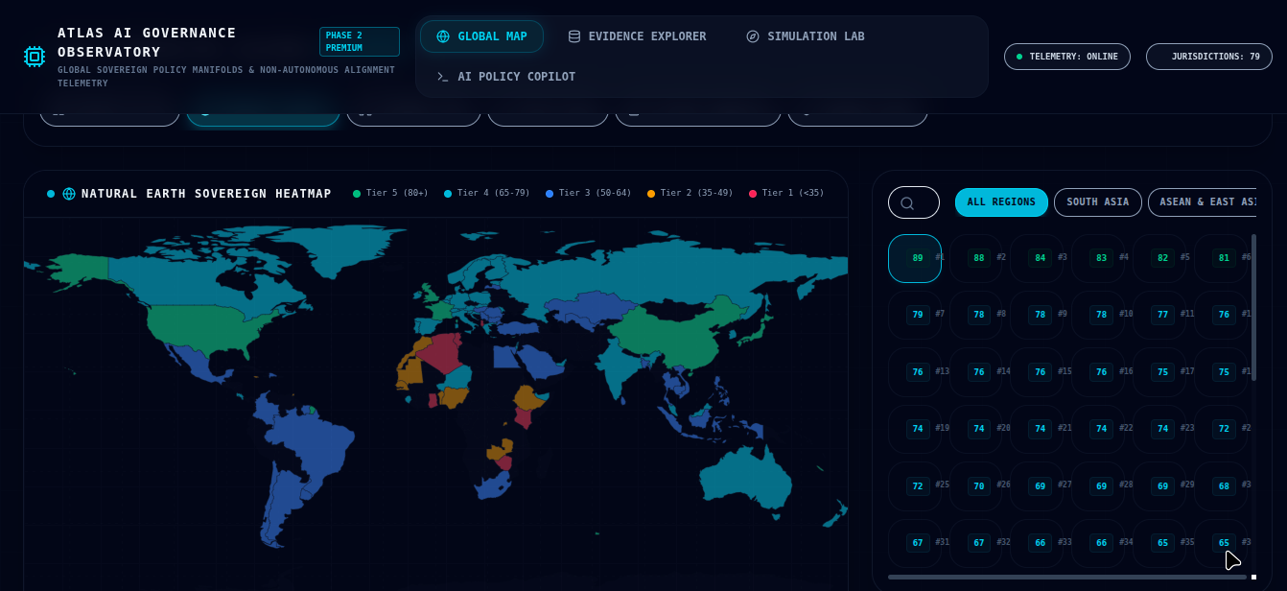Select the rank #1 card scoring 89

pyautogui.click(x=915, y=258)
